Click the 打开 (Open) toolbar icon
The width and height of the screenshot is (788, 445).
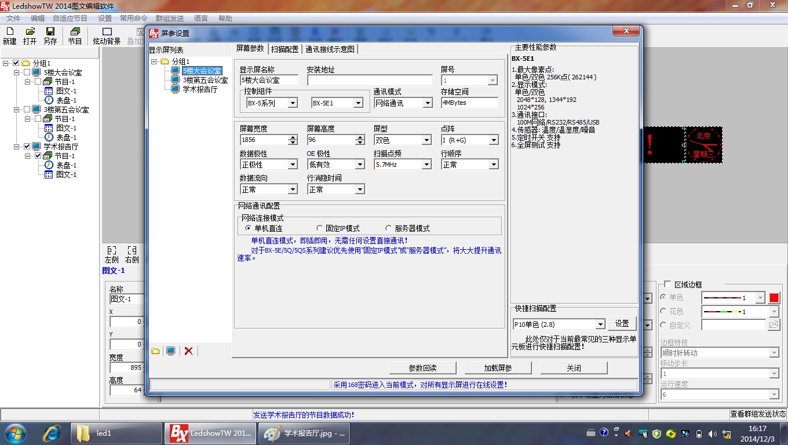30,32
